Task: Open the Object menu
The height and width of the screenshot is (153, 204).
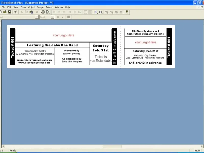Action: point(31,7)
